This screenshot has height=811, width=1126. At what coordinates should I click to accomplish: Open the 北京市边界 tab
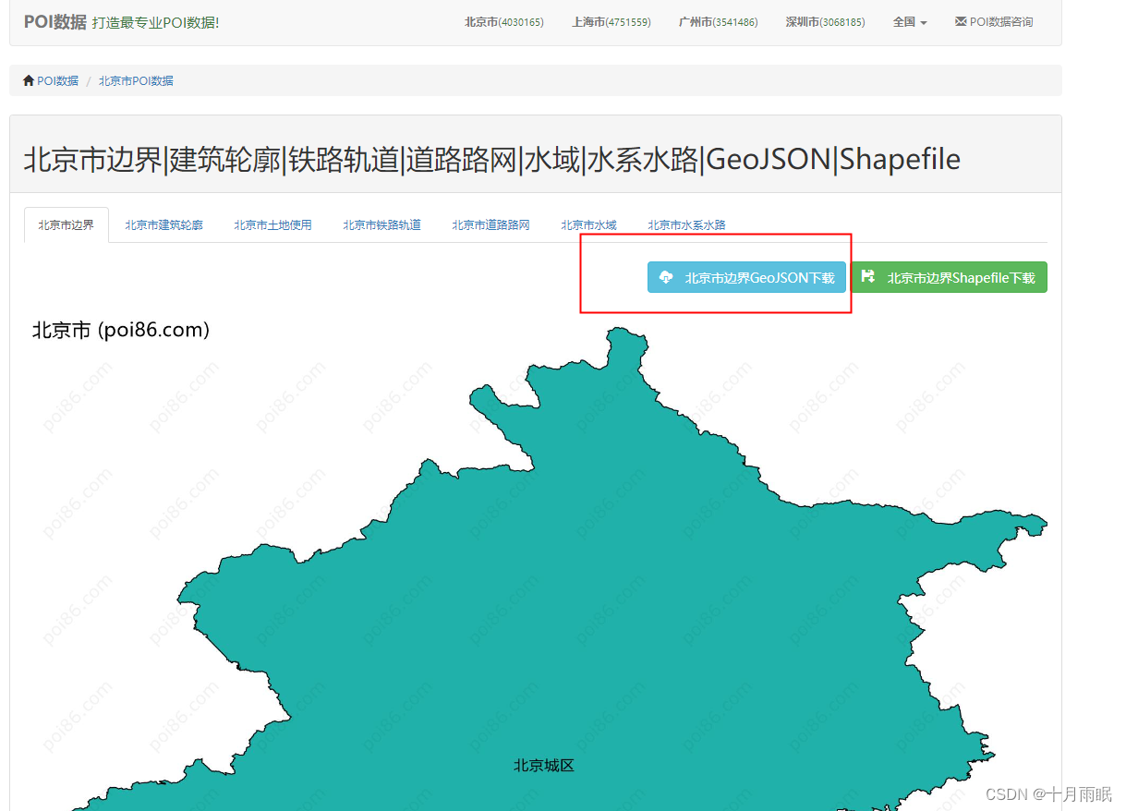(66, 224)
